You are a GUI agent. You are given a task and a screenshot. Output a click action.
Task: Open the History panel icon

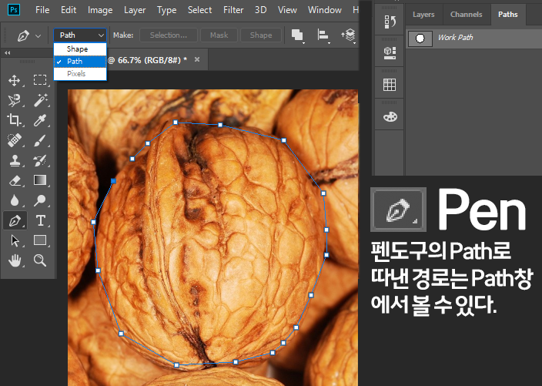[x=390, y=22]
